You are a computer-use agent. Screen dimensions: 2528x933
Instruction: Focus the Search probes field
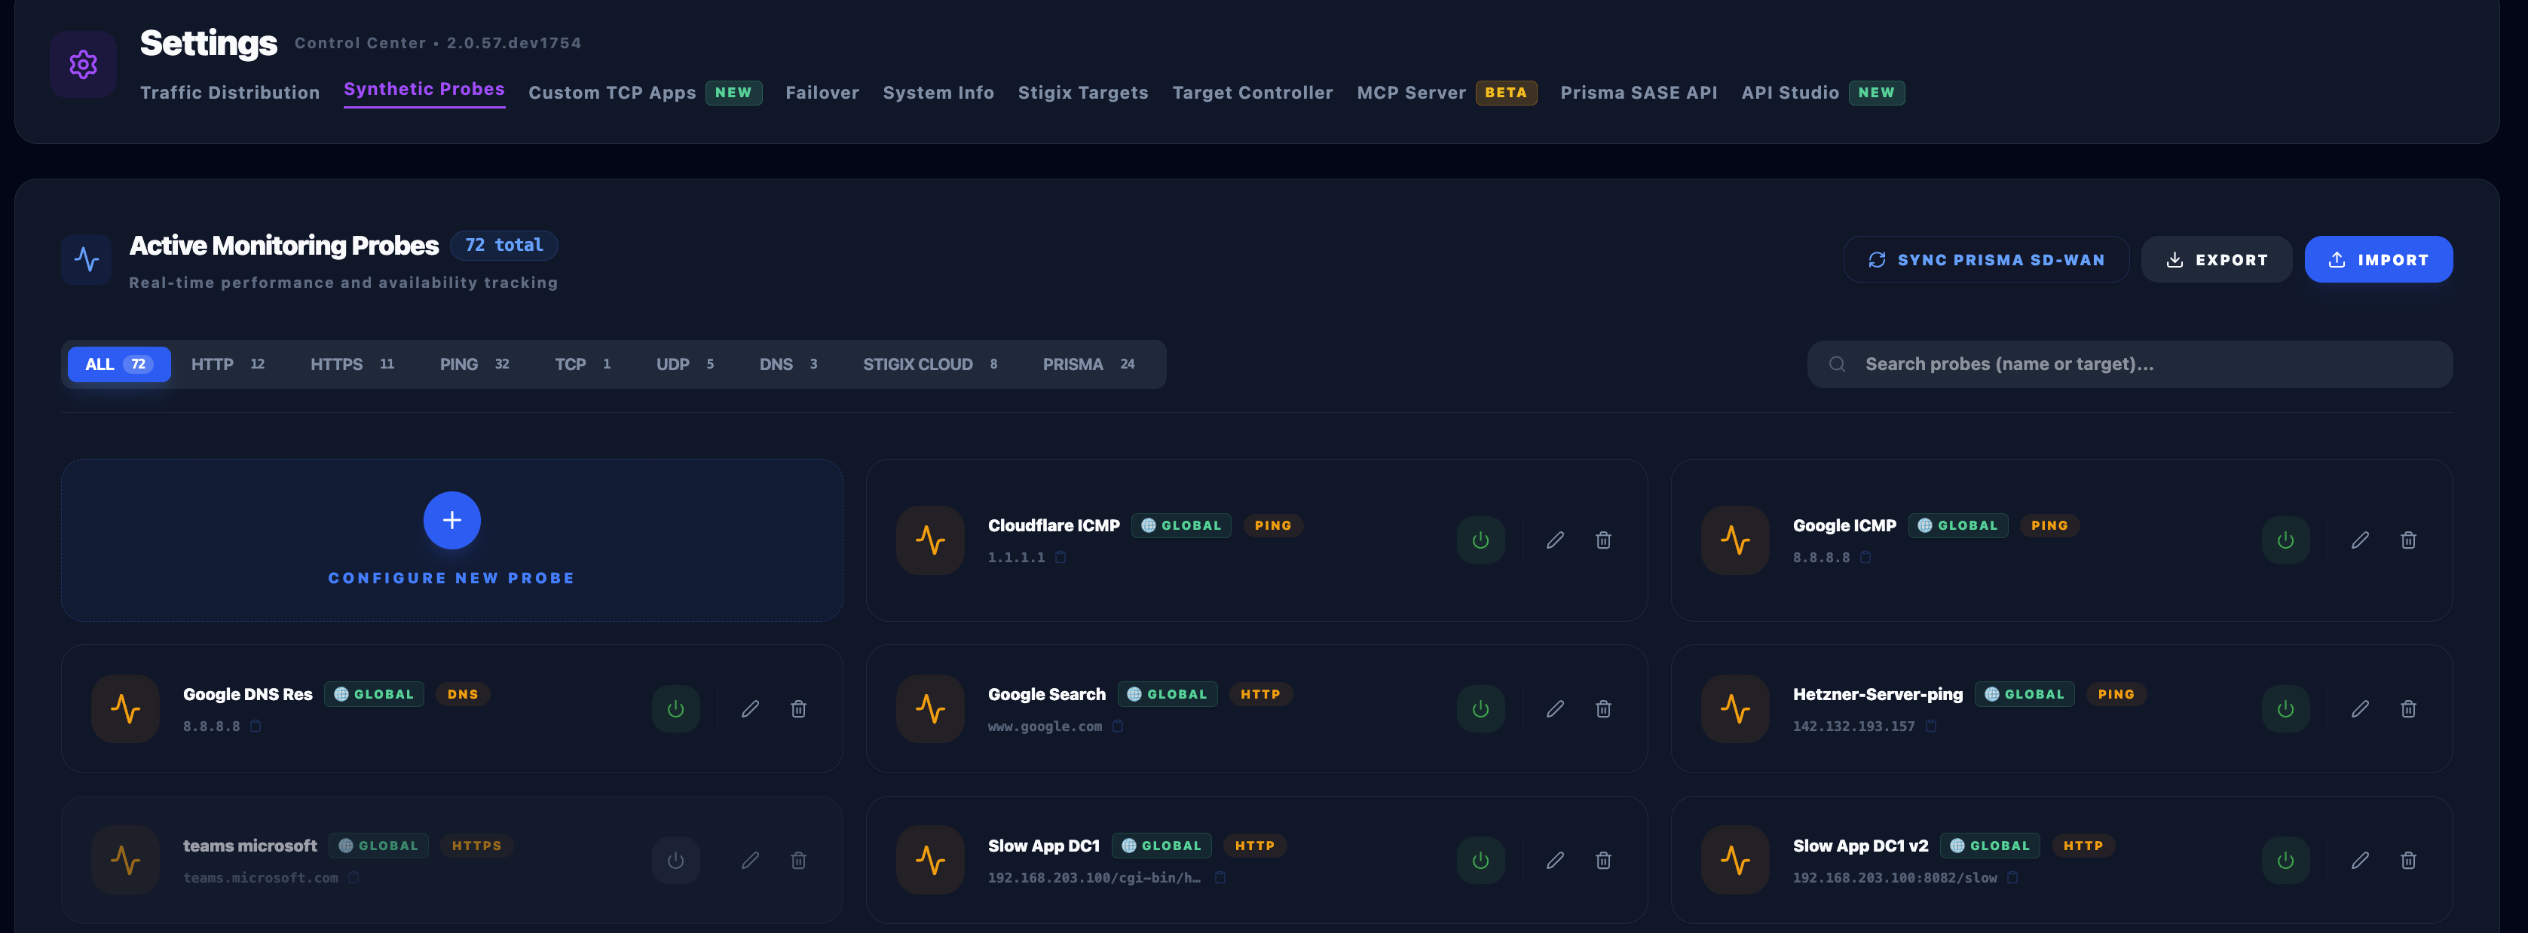2129,364
